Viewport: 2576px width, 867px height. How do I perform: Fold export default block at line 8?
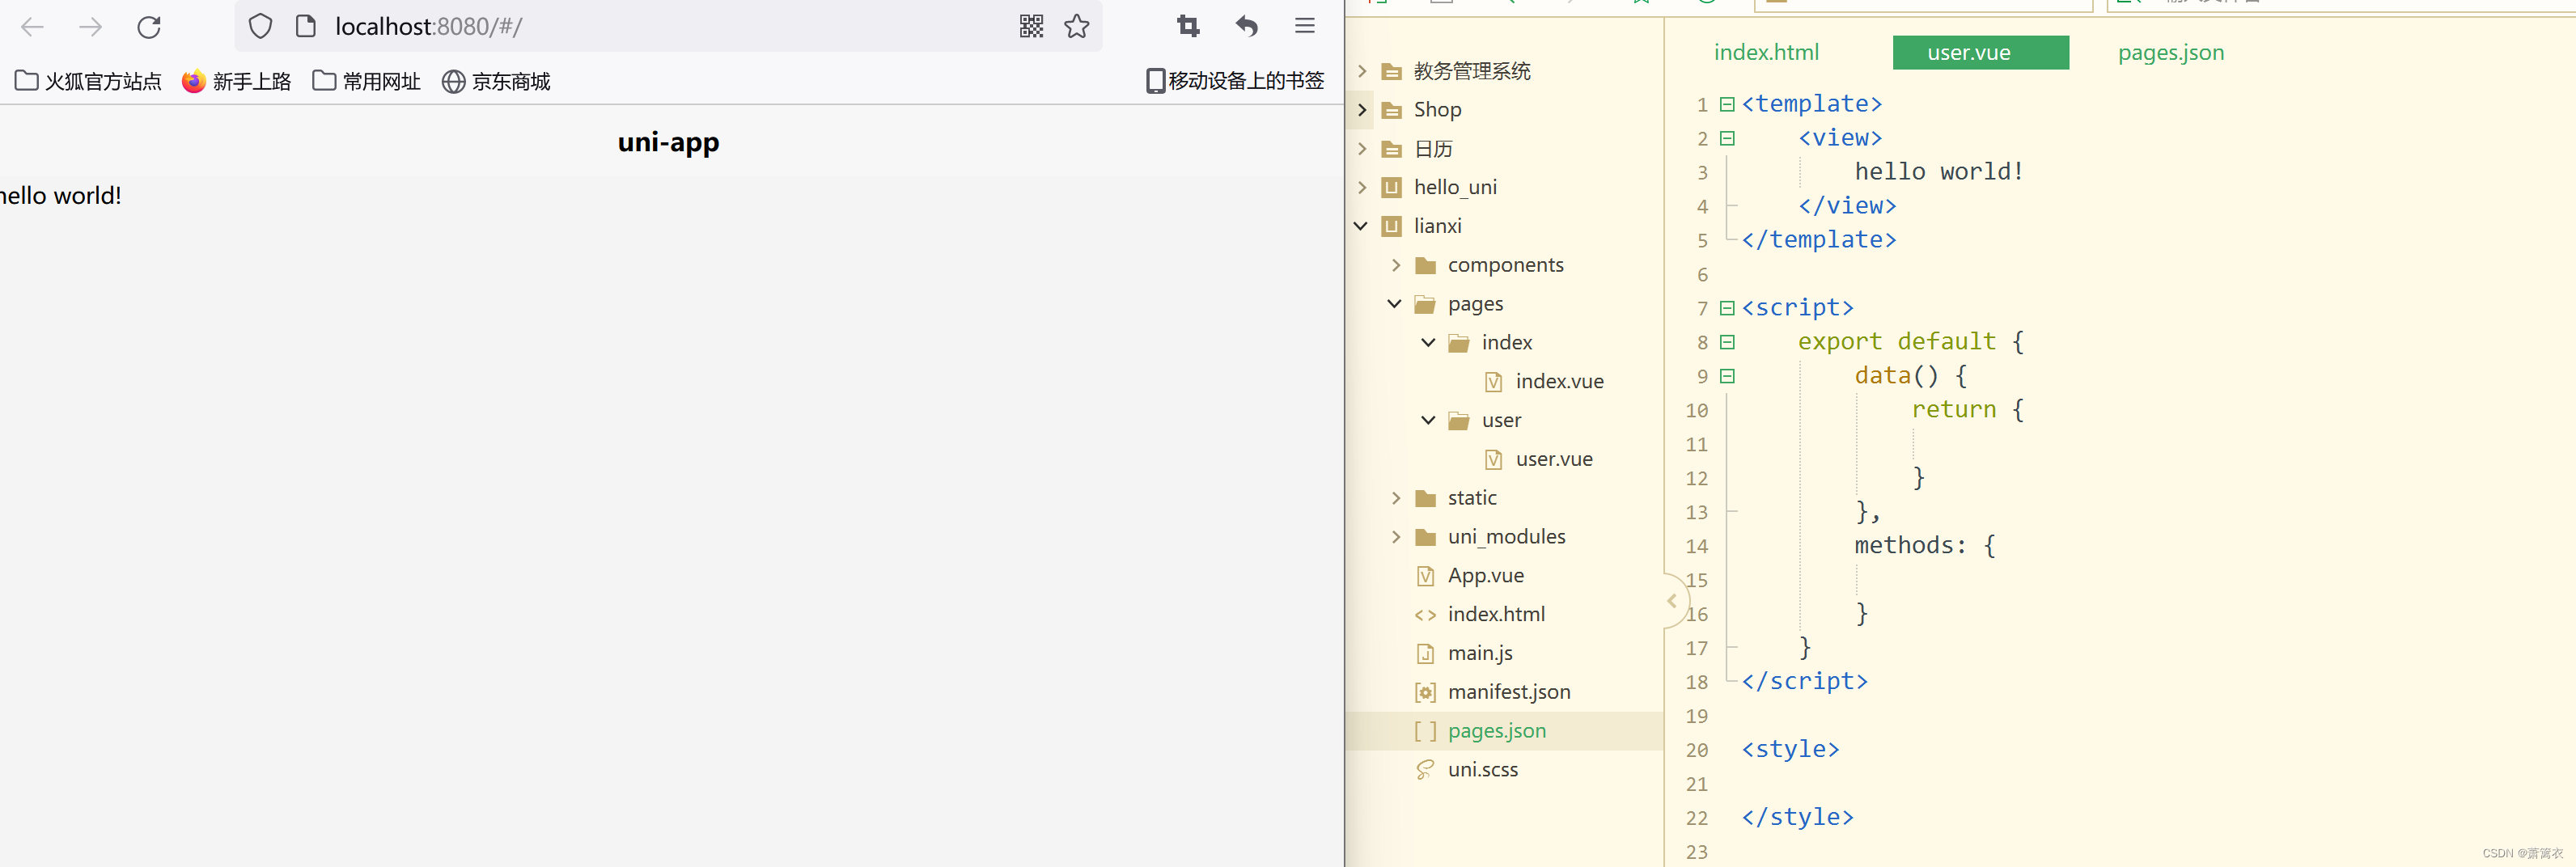coord(1727,342)
